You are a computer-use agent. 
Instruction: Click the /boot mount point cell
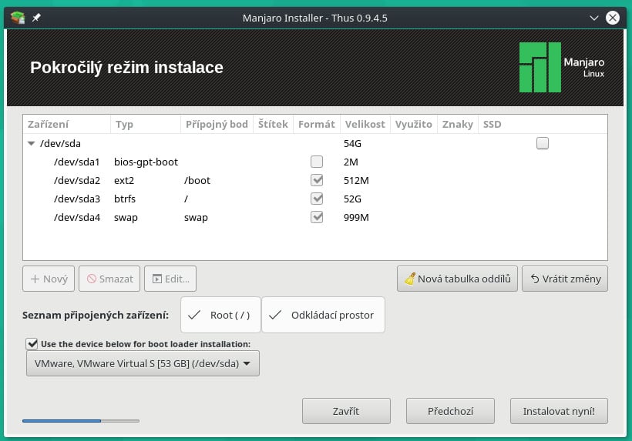pos(197,180)
